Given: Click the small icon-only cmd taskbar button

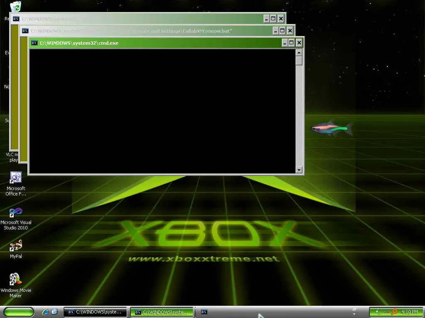Looking at the screenshot, I should pos(204,312).
